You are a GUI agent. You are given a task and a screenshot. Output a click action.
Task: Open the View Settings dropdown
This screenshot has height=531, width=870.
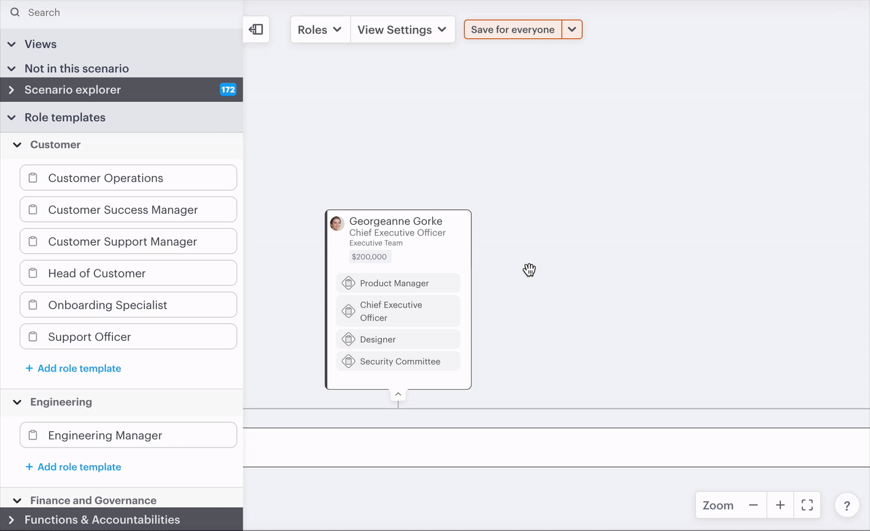tap(402, 30)
